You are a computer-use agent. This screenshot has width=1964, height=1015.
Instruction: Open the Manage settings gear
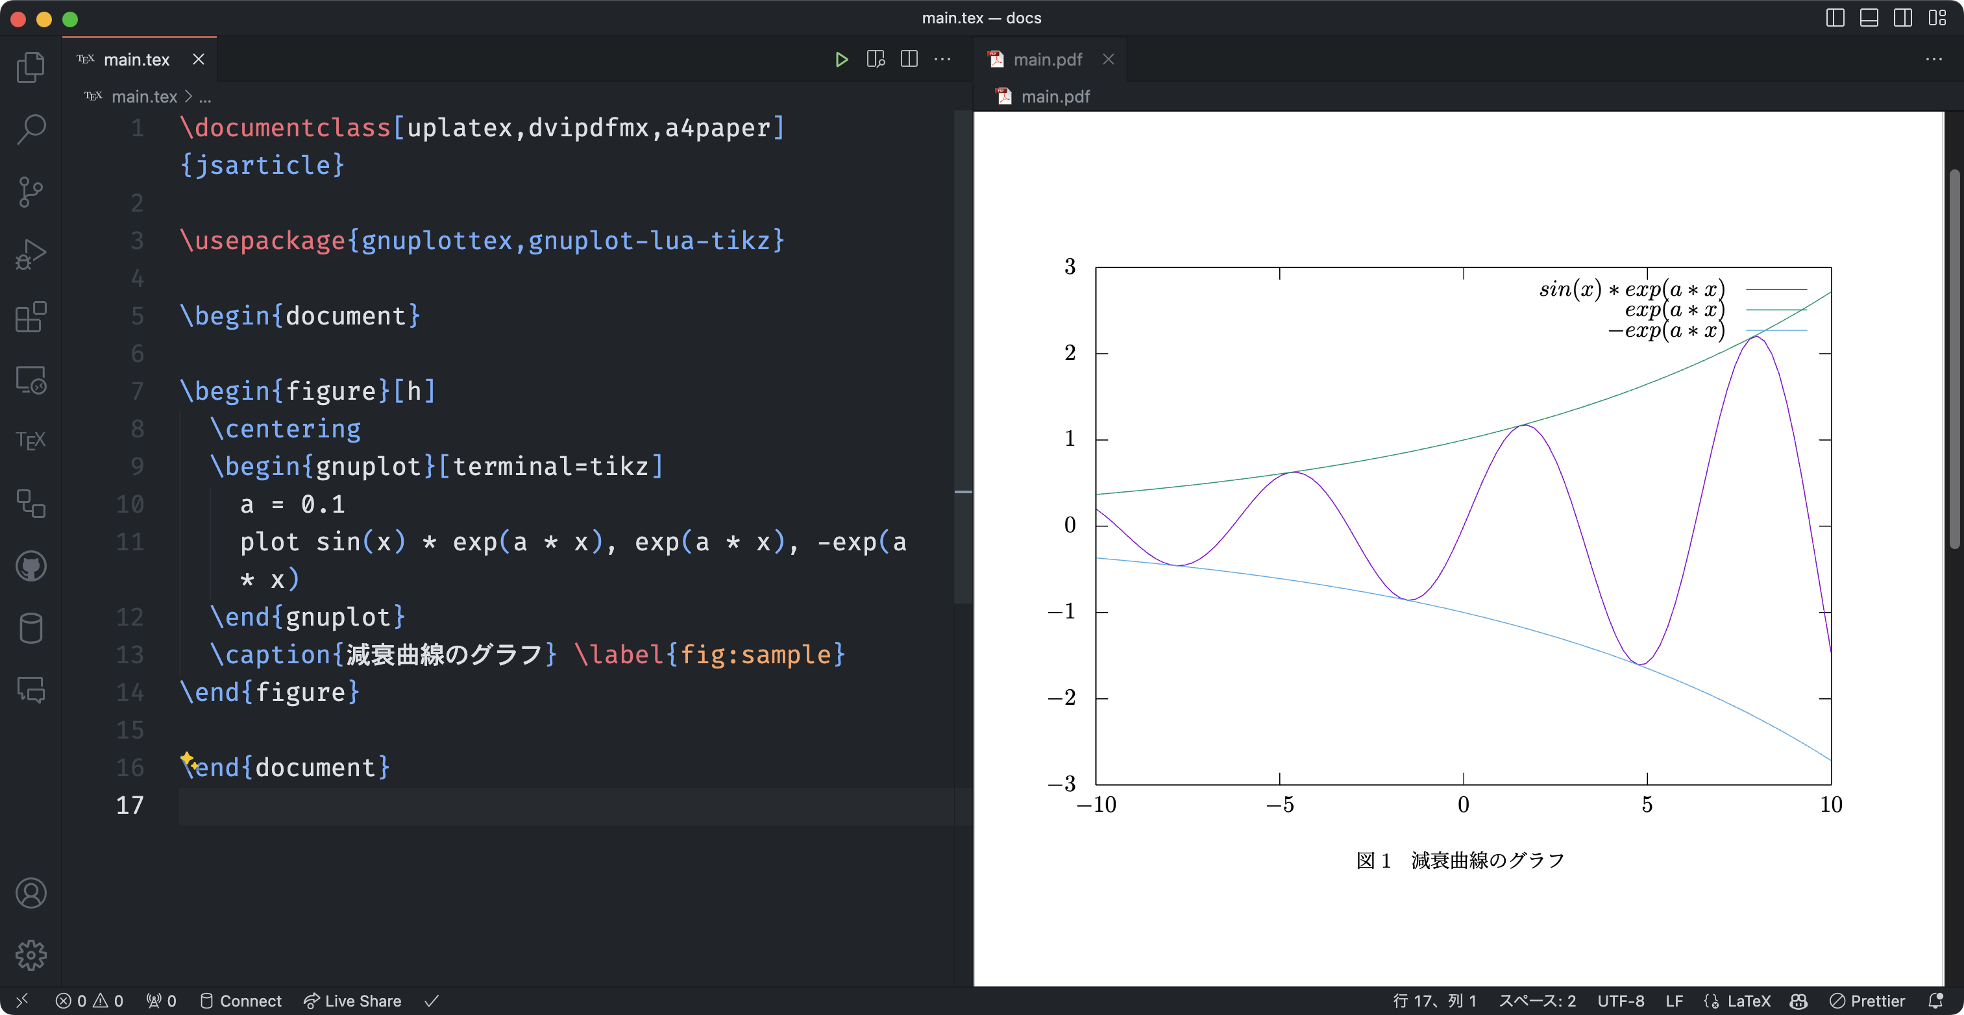point(31,955)
